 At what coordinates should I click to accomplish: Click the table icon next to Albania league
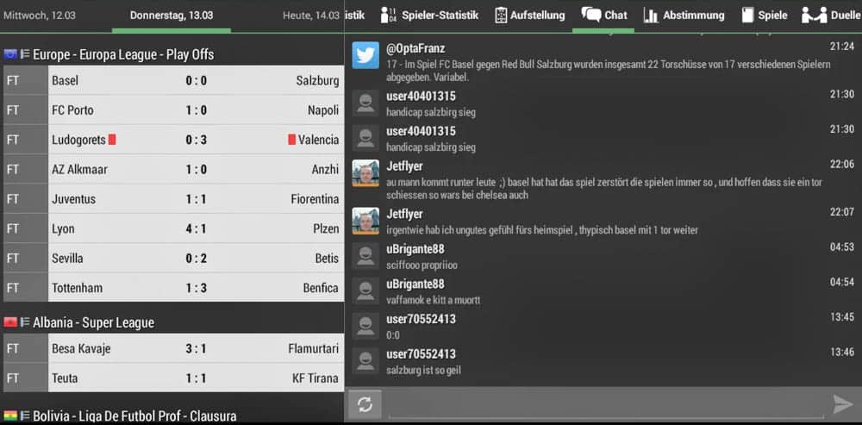pos(25,322)
